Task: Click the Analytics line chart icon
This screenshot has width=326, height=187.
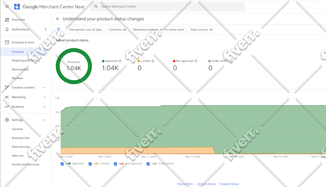Action: [7, 107]
